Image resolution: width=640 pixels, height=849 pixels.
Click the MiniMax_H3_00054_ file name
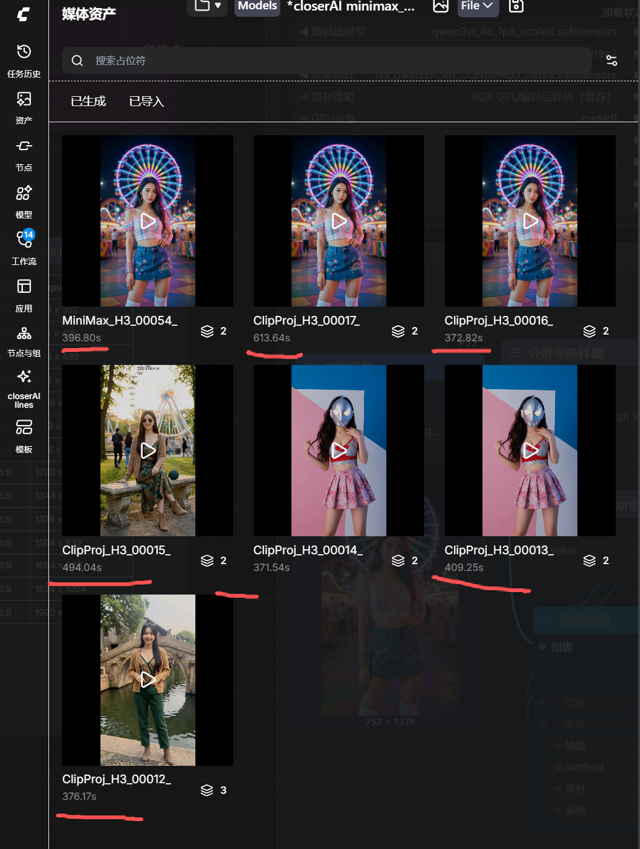(120, 321)
